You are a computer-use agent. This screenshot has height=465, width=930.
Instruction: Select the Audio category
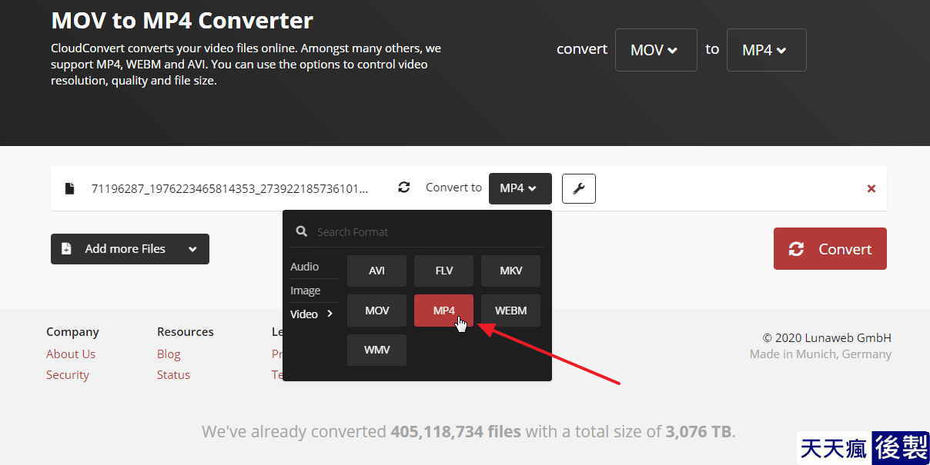[305, 267]
